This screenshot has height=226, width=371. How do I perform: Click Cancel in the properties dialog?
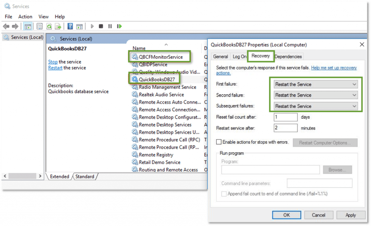[x=318, y=215]
